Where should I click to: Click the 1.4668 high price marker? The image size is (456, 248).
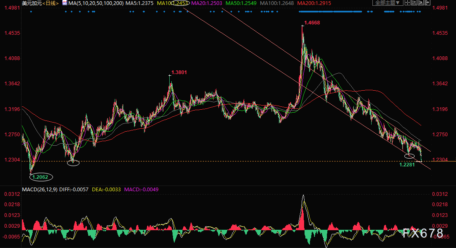tap(312, 23)
